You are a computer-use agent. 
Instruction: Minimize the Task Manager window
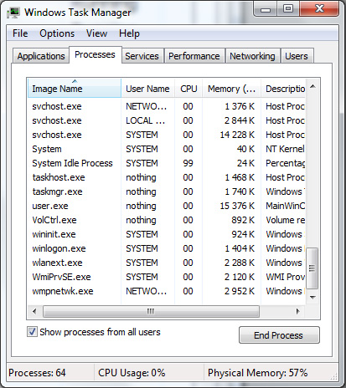tap(266, 9)
